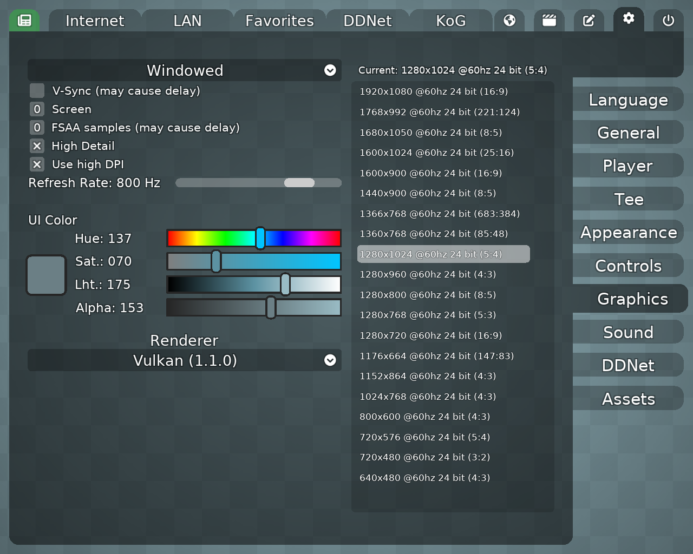Open the server browser icon

24,19
